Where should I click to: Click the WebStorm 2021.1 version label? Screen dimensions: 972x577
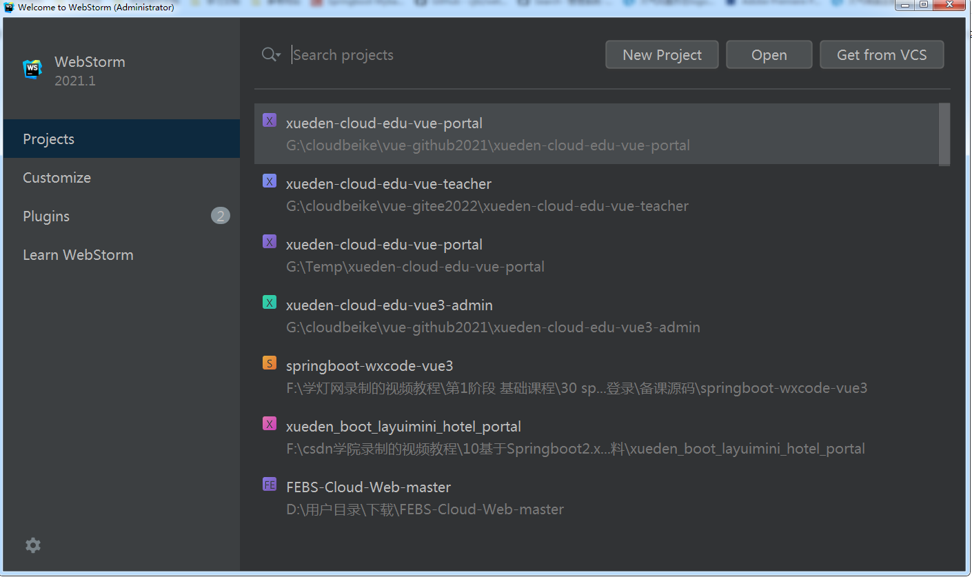(75, 81)
